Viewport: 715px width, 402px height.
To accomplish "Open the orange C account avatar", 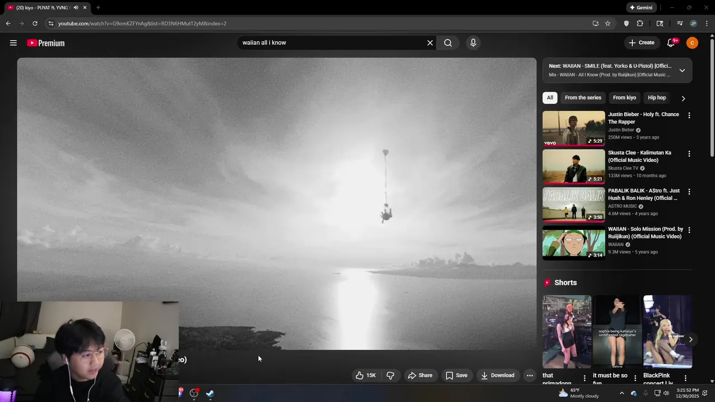I will click(692, 43).
